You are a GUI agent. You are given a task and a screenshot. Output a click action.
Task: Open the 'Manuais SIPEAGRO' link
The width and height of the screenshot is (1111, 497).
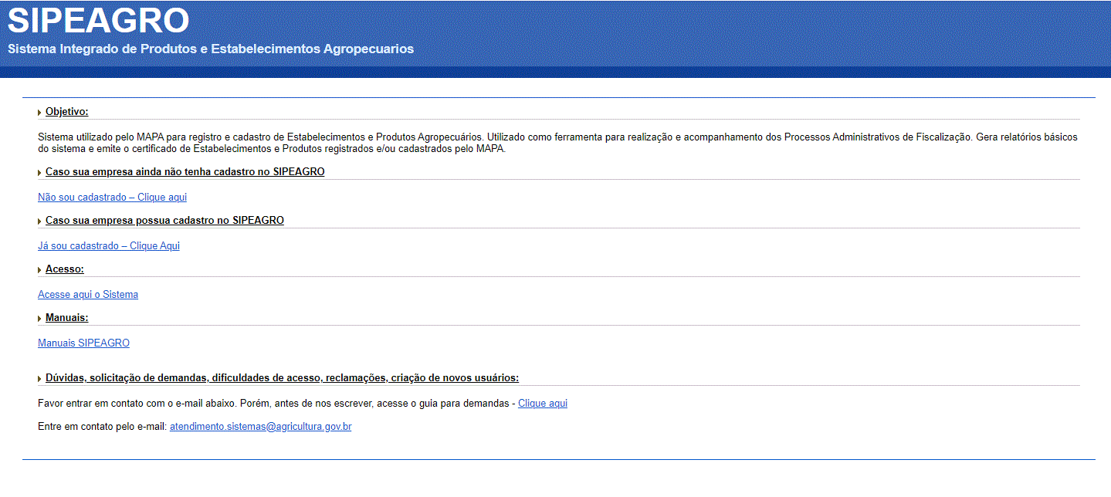tap(83, 343)
